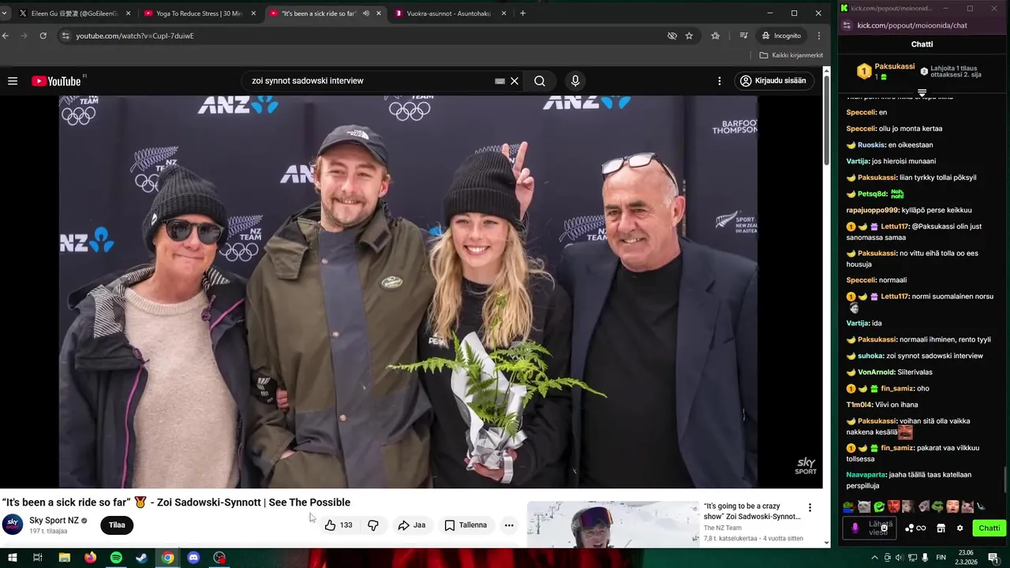
Task: Run search with the magnifier button
Action: pos(540,80)
